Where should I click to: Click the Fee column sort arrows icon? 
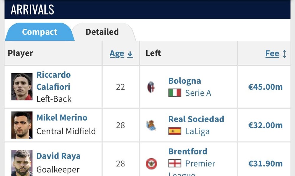coord(284,54)
